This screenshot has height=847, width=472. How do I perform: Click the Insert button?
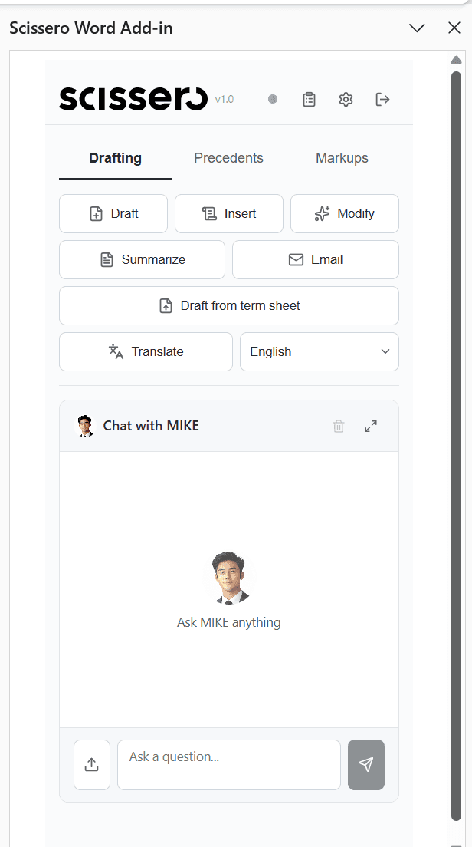229,214
